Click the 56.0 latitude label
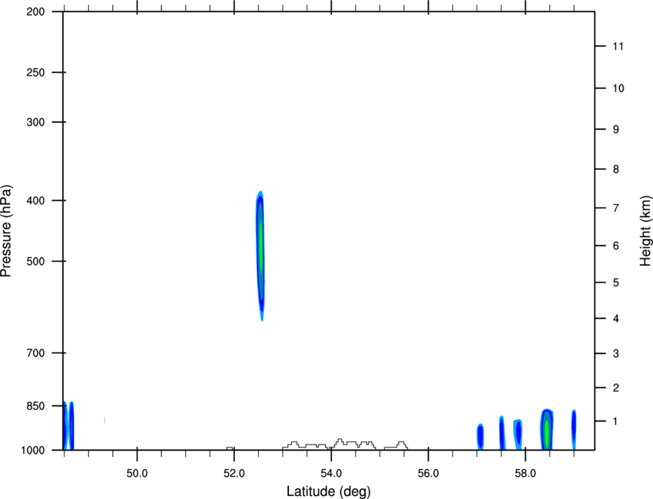The height and width of the screenshot is (499, 653). pos(429,474)
